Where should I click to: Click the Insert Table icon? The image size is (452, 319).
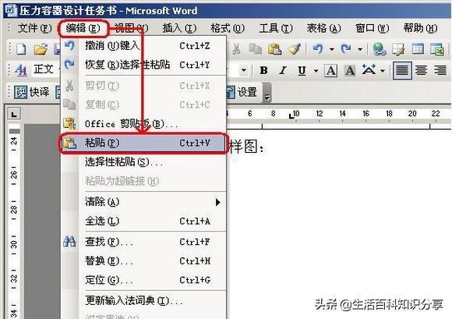pos(418,49)
